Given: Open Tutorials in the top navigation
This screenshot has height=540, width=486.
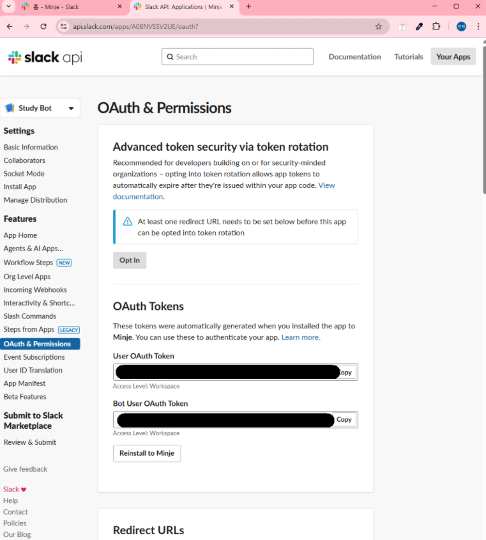Looking at the screenshot, I should (409, 57).
